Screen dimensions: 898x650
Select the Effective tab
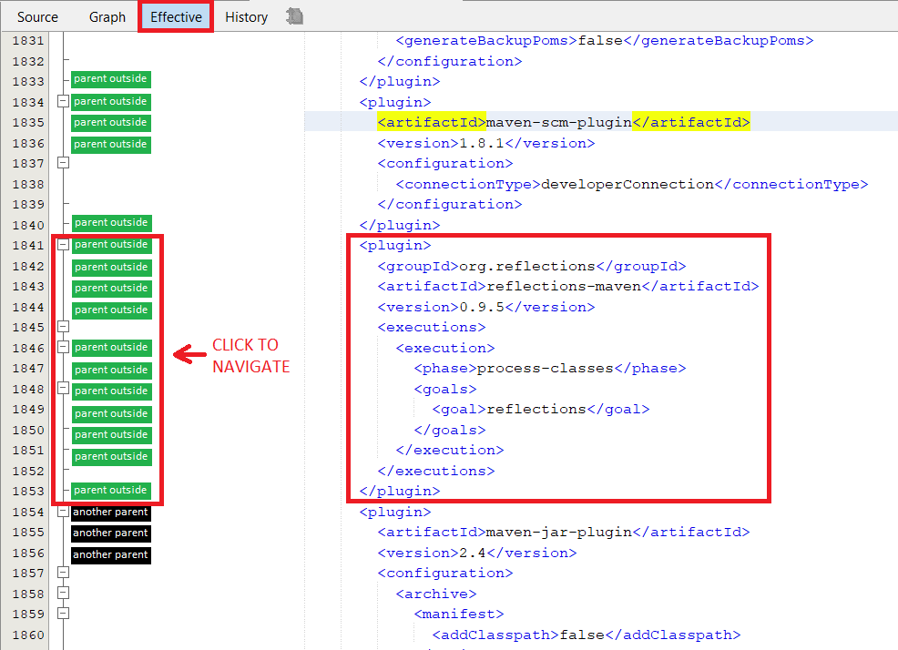(176, 17)
